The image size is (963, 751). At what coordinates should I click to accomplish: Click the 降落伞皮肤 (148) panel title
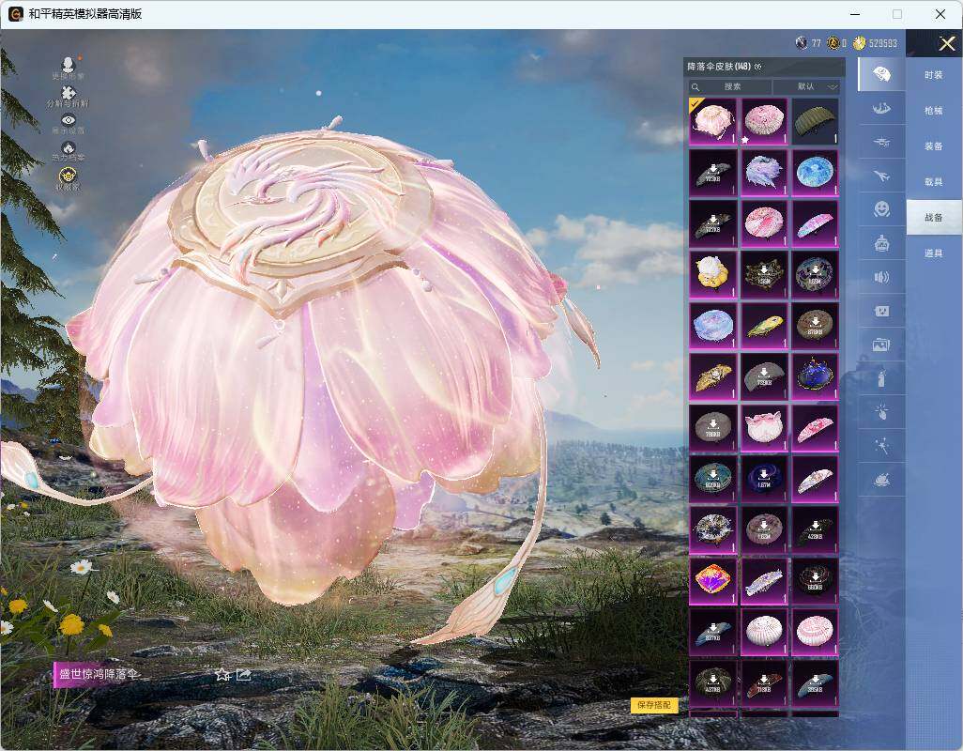click(x=719, y=67)
